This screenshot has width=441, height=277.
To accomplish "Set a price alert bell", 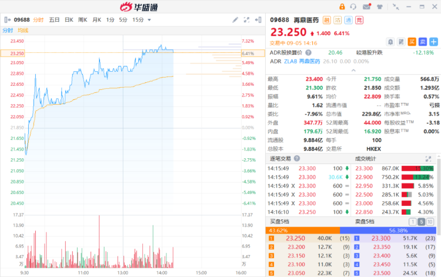I will click(x=390, y=42).
